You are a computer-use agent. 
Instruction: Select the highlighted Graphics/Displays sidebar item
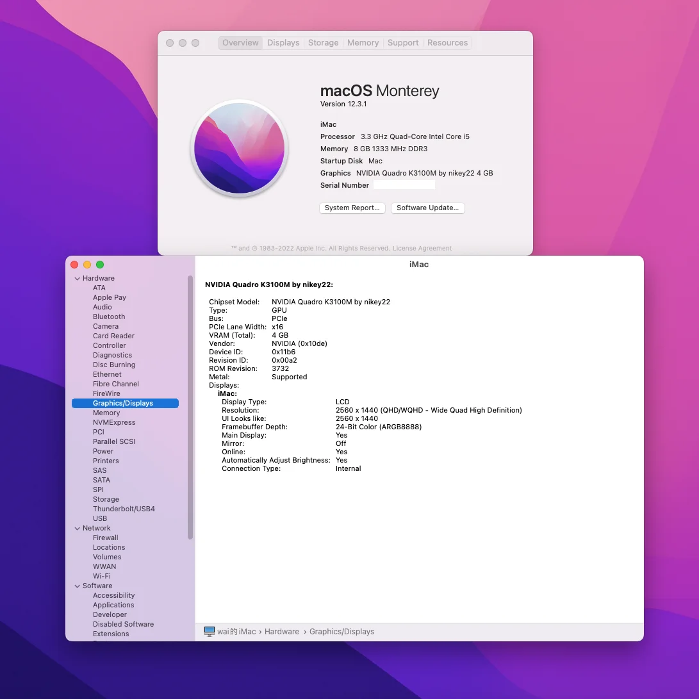pos(126,403)
